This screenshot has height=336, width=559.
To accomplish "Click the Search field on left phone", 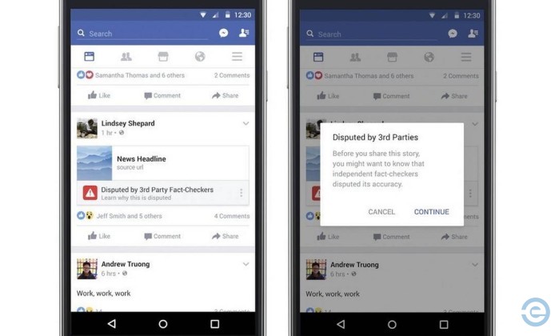I will coord(142,34).
